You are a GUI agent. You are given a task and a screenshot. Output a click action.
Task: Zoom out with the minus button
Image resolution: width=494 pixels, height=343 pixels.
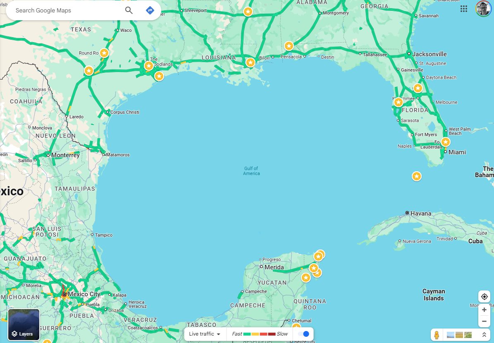484,321
